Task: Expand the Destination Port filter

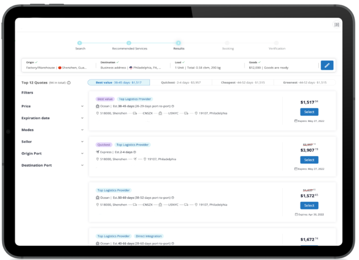Action: (x=82, y=165)
